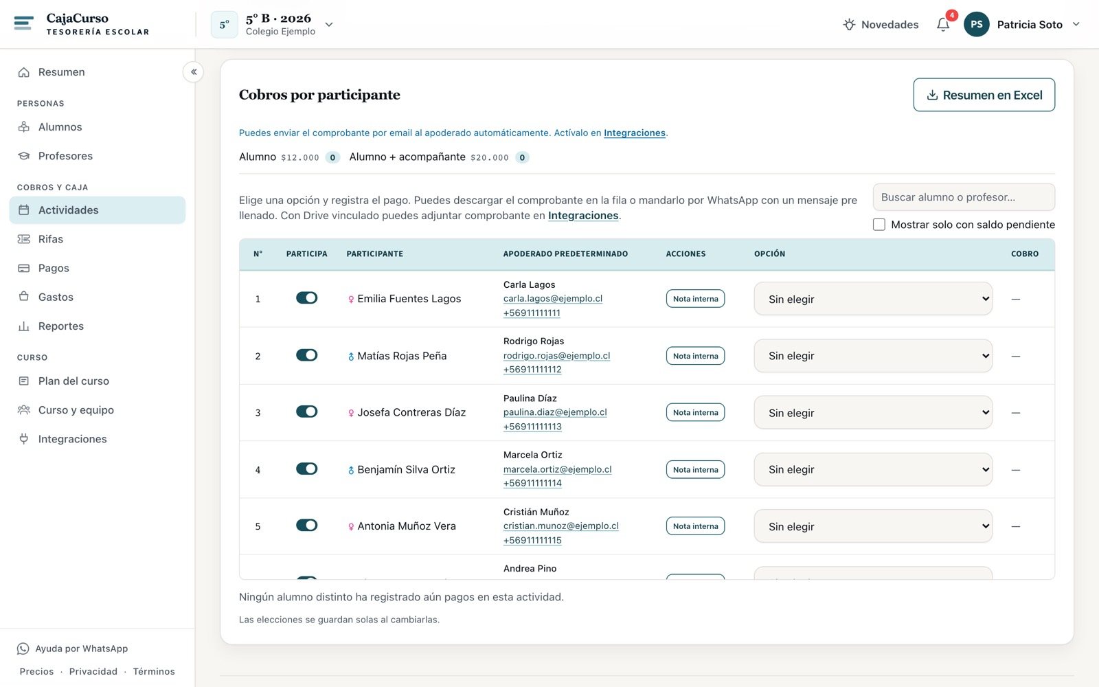1099x687 pixels.
Task: Click the Buscar alumno o profesor field
Action: (964, 197)
